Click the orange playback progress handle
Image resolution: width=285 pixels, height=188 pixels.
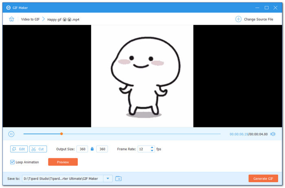(x=61, y=134)
